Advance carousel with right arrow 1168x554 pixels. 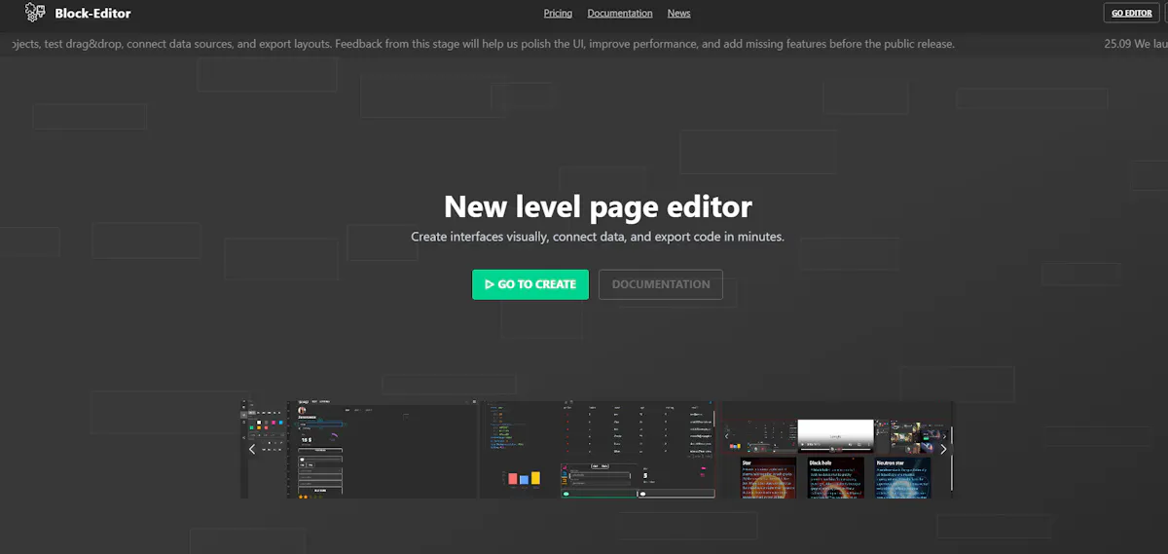(x=943, y=449)
